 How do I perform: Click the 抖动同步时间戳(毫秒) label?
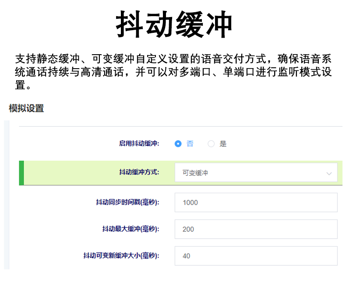tap(127, 202)
